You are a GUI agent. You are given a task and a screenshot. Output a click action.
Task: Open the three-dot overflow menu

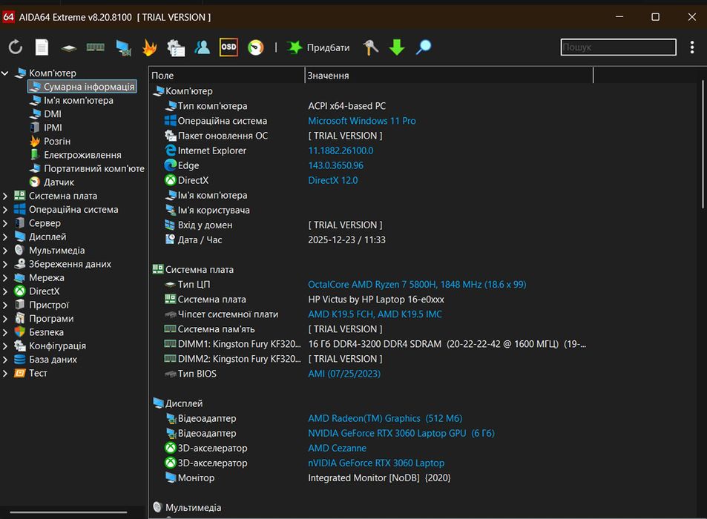coord(691,47)
